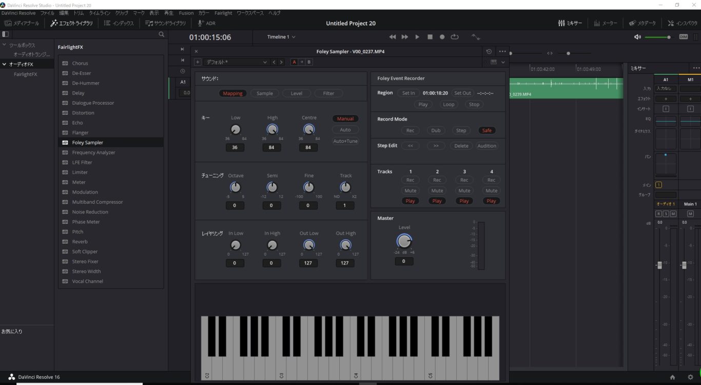Mute Track 1 in Foley Event Recorder
The image size is (701, 385).
pos(410,190)
